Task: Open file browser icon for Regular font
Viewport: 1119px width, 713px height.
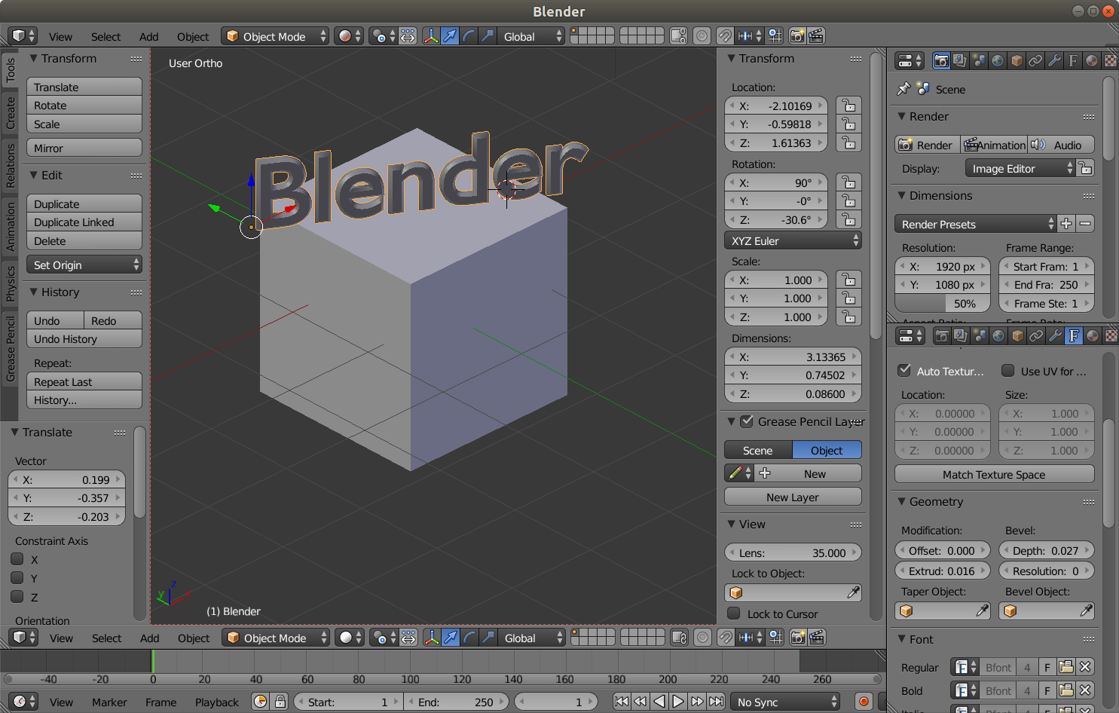Action: (x=1065, y=667)
